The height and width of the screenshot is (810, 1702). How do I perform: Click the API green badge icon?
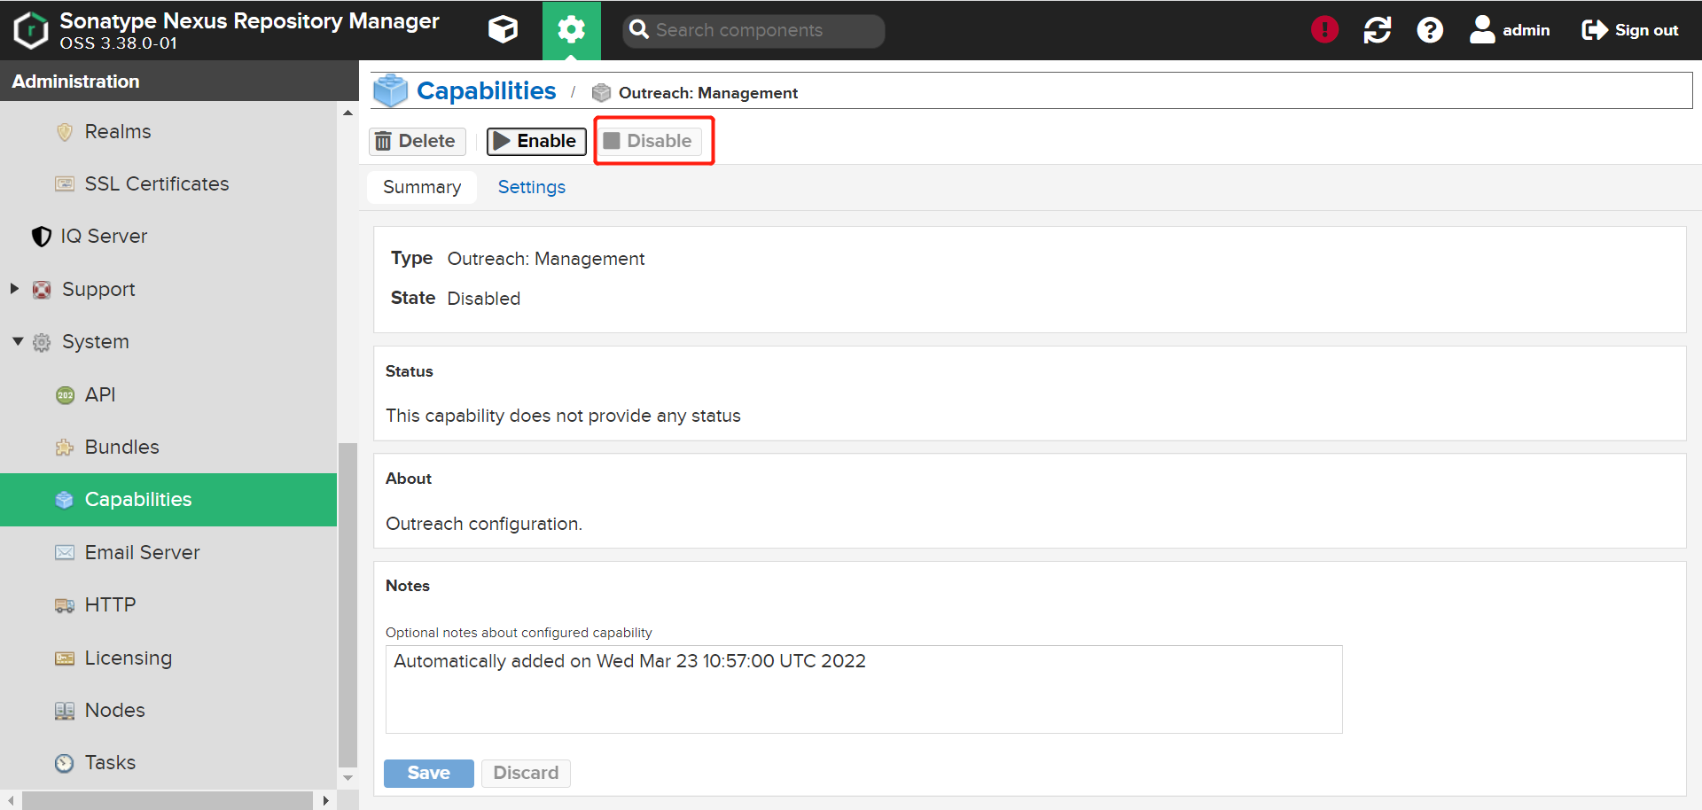tap(65, 395)
